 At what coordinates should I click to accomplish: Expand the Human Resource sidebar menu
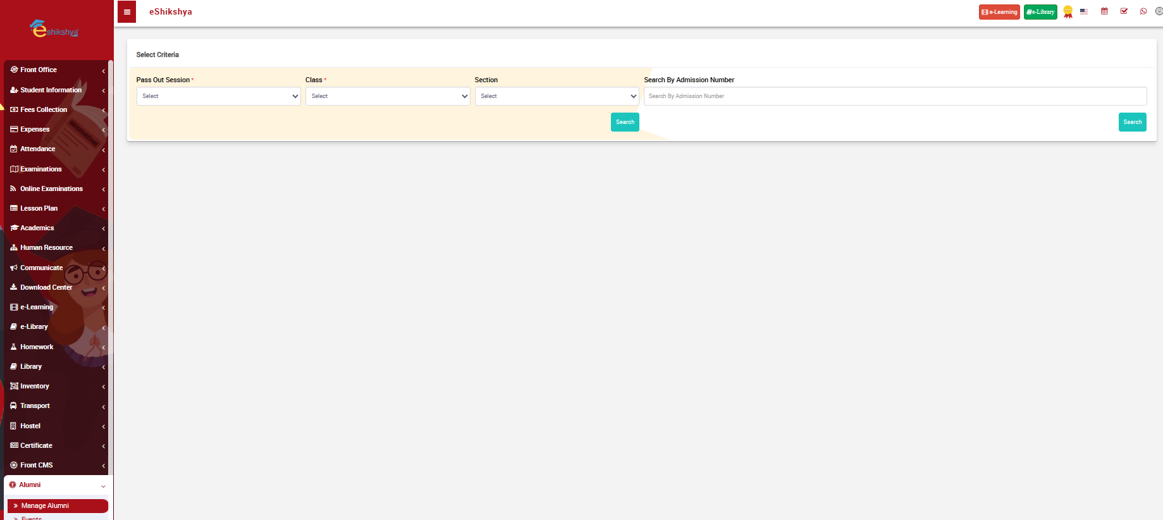[x=46, y=247]
